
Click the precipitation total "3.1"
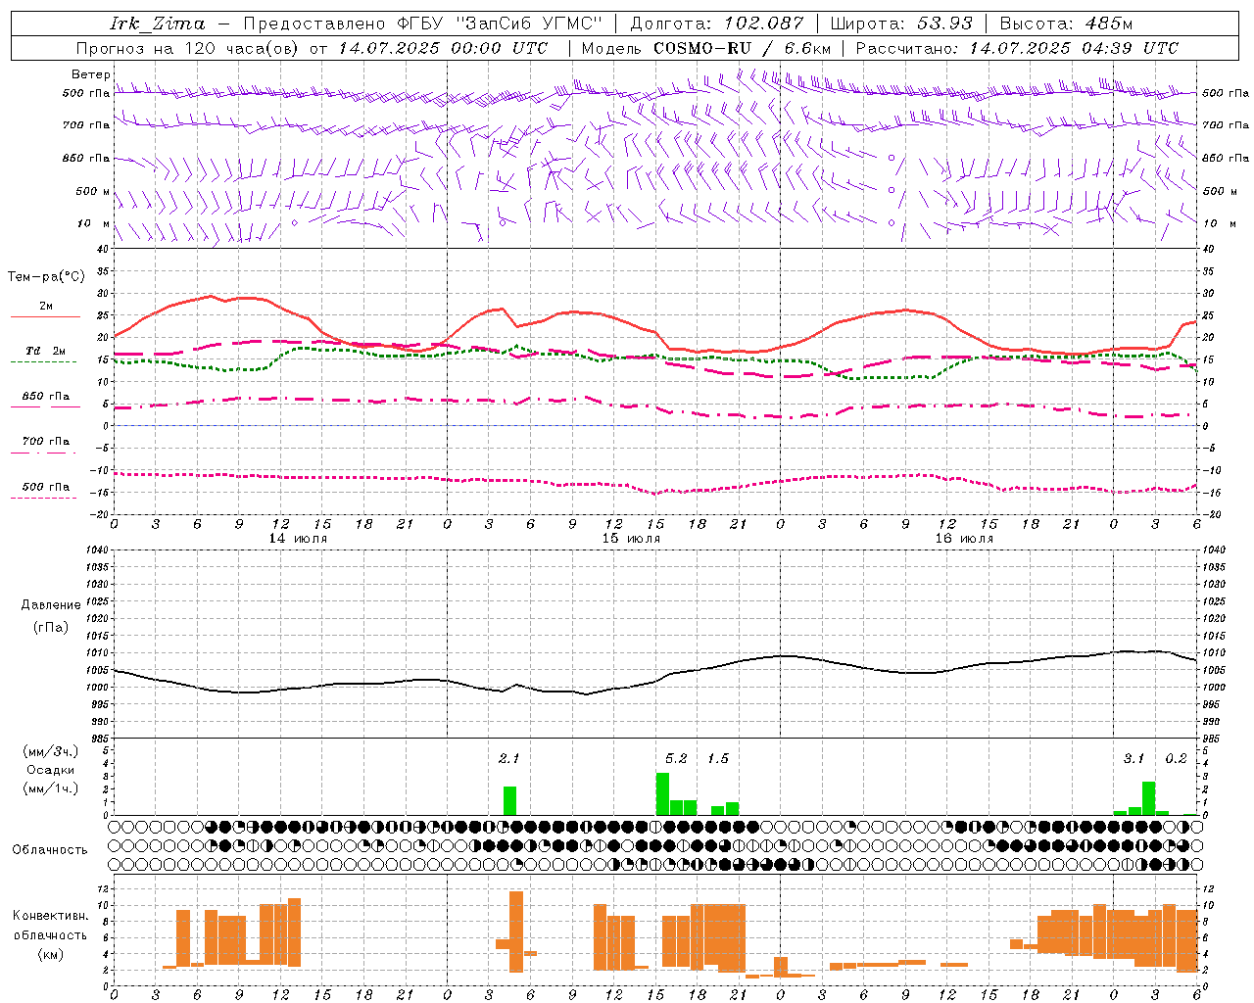click(1133, 758)
